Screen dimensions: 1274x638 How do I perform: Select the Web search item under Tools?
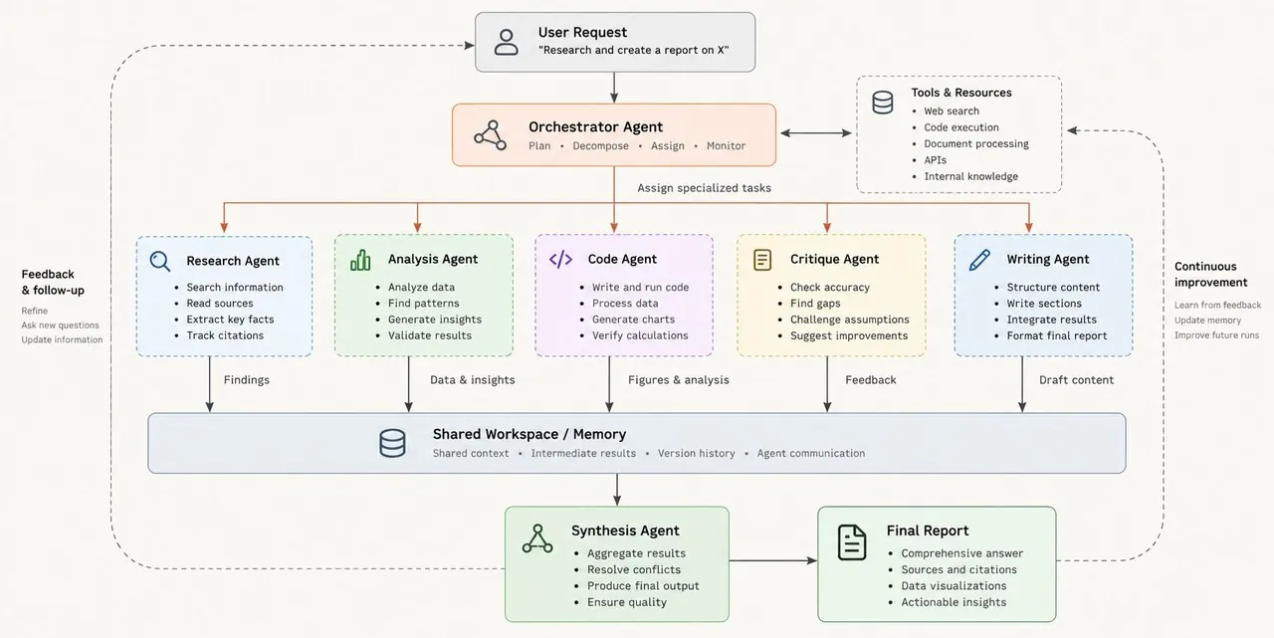[952, 111]
